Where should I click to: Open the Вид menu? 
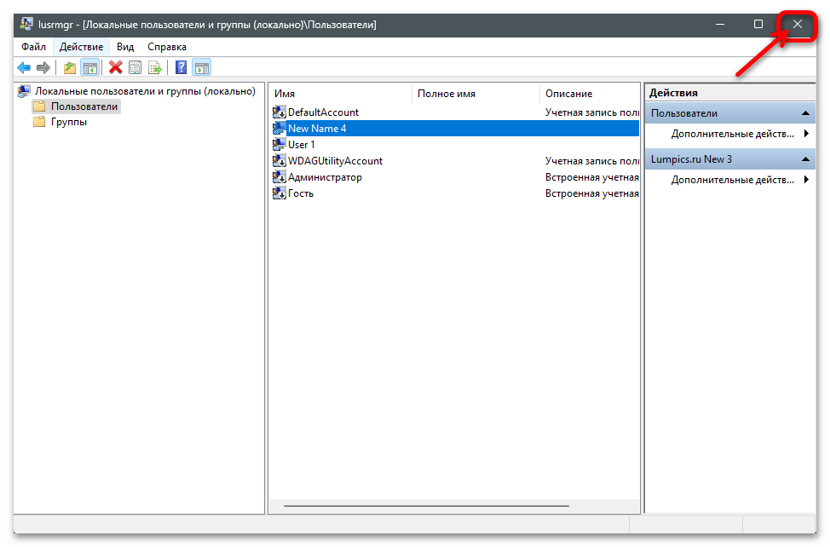coord(125,47)
